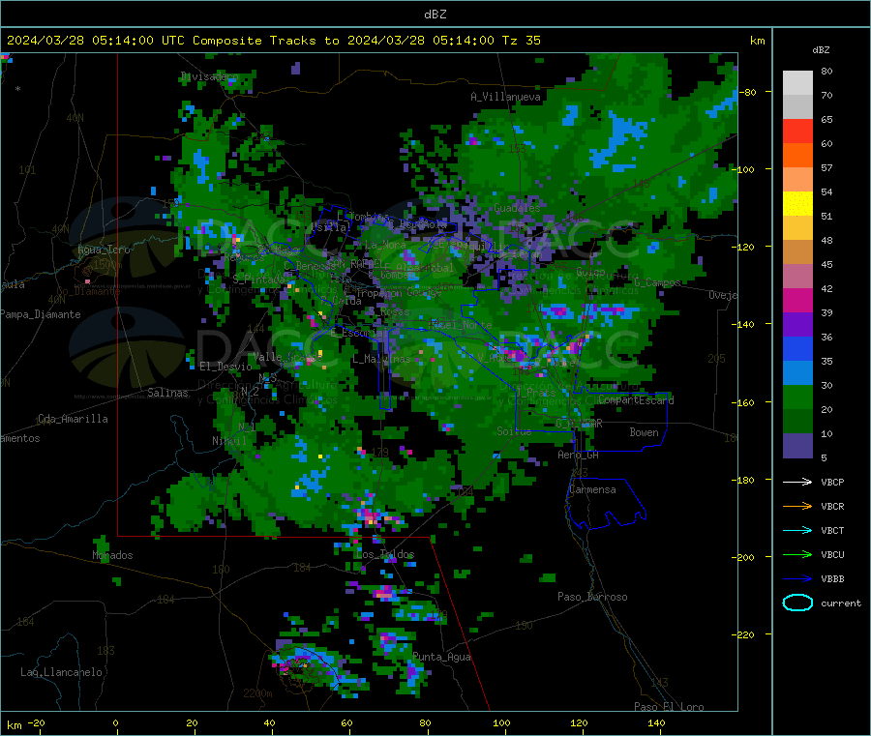Click the Paso_El_Loro map label
The width and height of the screenshot is (871, 736).
pyautogui.click(x=669, y=707)
